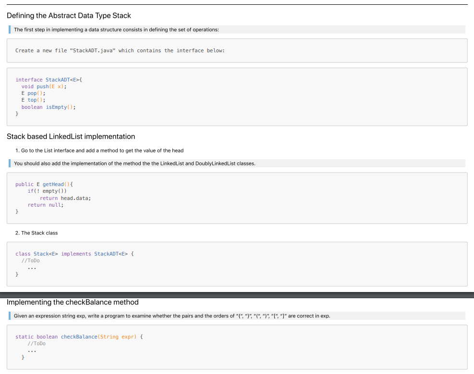Click list item 2 The Stack class

coord(36,233)
